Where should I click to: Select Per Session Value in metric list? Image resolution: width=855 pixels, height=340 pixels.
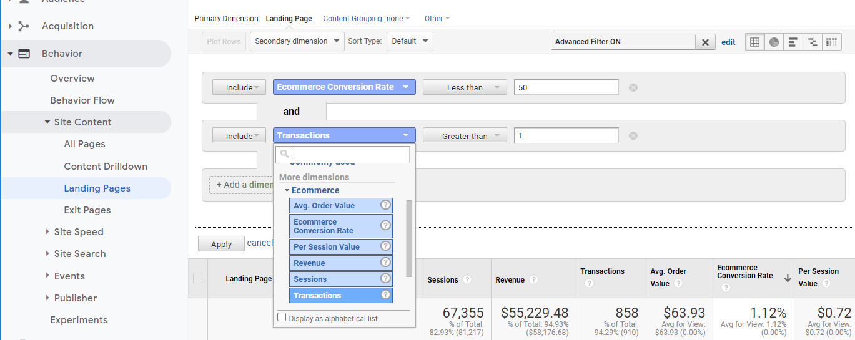coord(335,246)
